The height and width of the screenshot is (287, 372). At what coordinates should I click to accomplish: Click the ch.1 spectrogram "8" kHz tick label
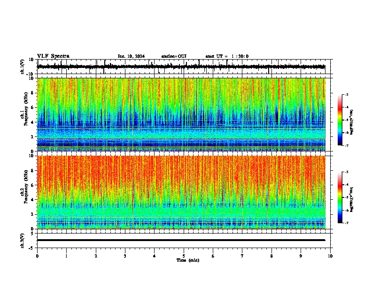click(32, 93)
